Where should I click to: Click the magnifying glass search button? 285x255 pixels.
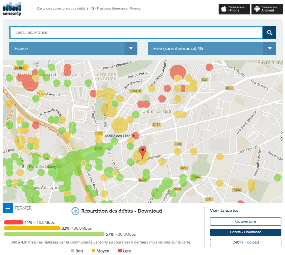pyautogui.click(x=270, y=33)
